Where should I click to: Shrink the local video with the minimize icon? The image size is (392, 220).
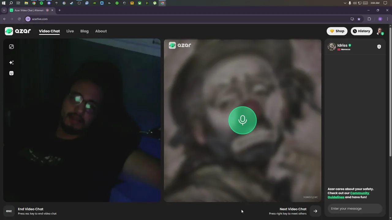(x=11, y=47)
